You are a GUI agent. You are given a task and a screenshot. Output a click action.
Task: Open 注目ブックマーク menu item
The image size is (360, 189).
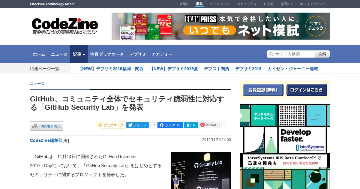pos(107,54)
